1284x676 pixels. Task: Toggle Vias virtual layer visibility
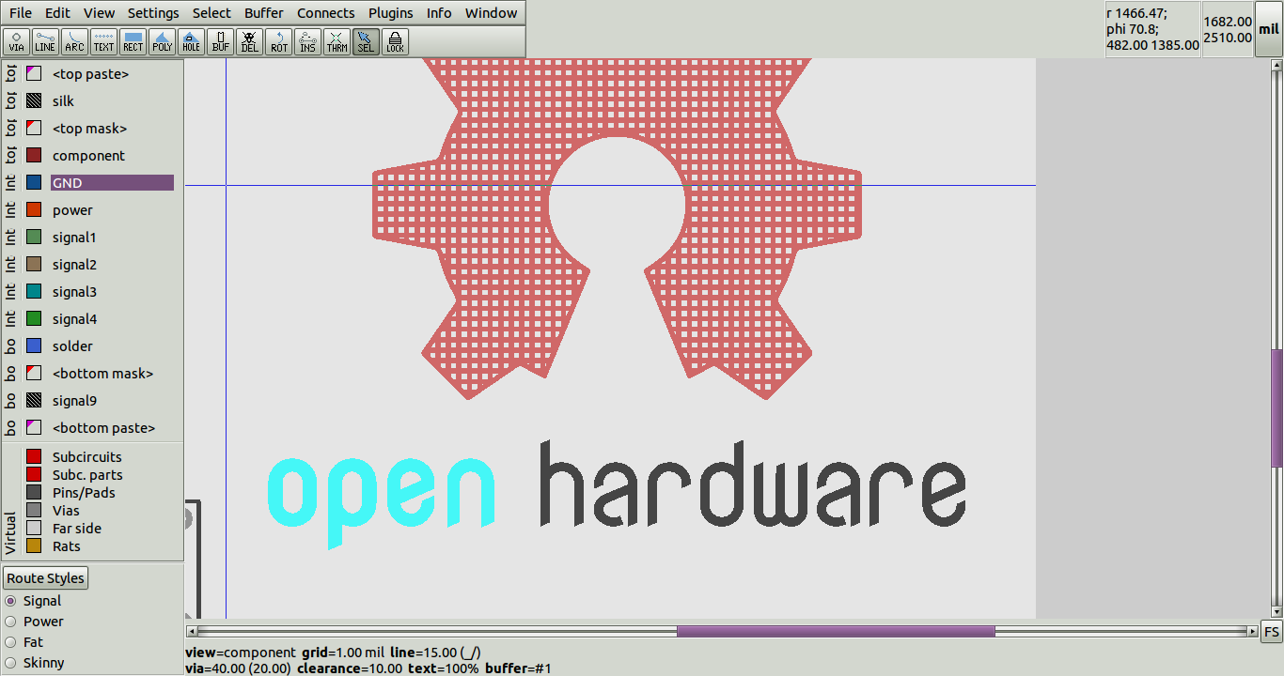click(x=34, y=510)
